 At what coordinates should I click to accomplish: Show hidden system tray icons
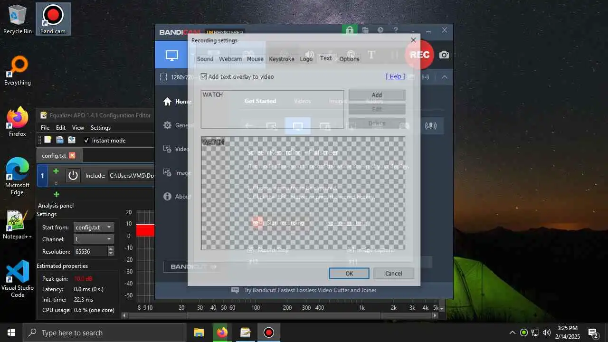512,332
